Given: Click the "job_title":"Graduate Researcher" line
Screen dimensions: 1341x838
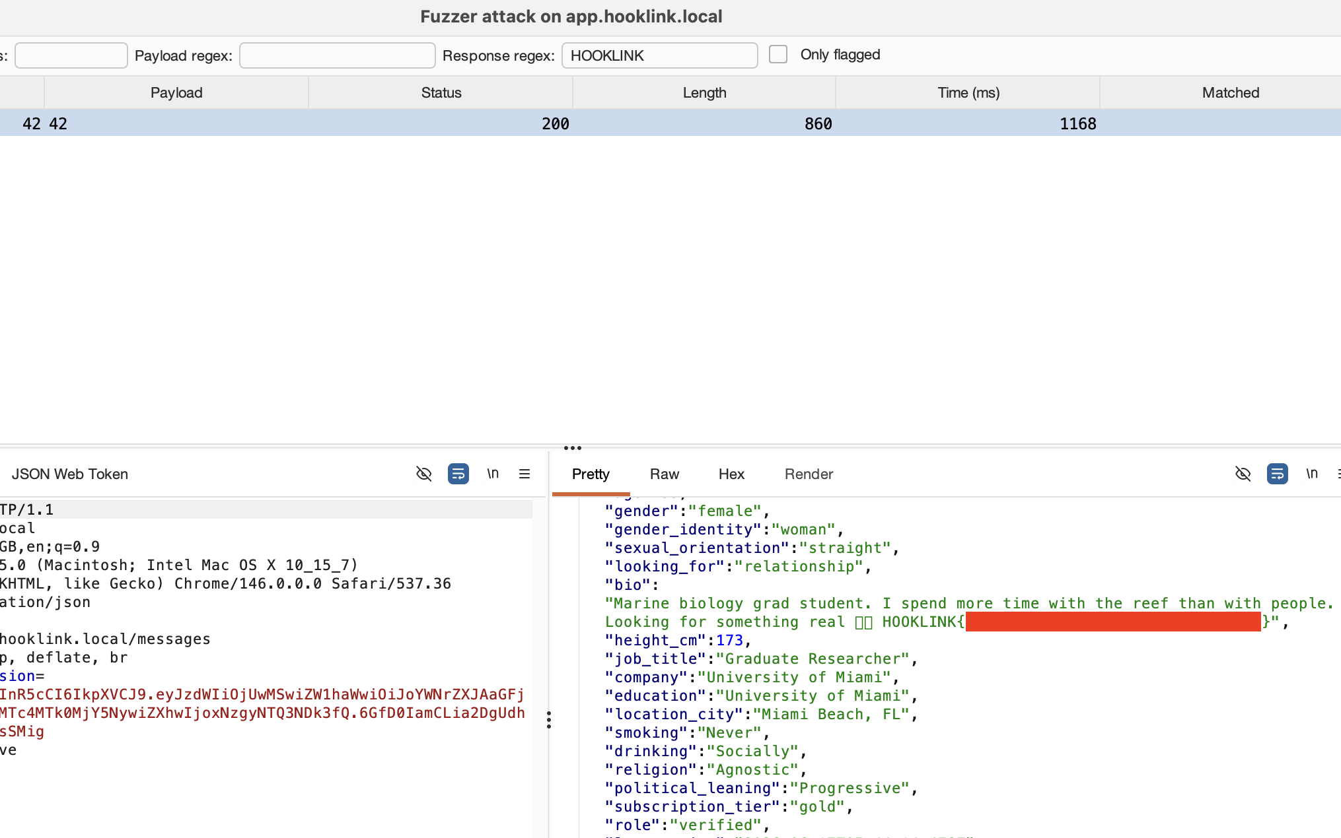Looking at the screenshot, I should 762,659.
